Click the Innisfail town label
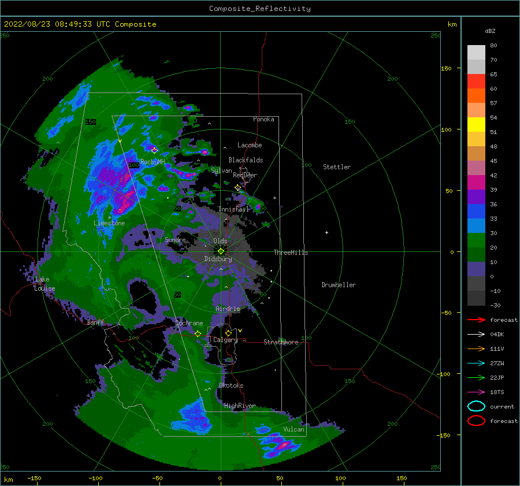The image size is (520, 486). tap(233, 209)
